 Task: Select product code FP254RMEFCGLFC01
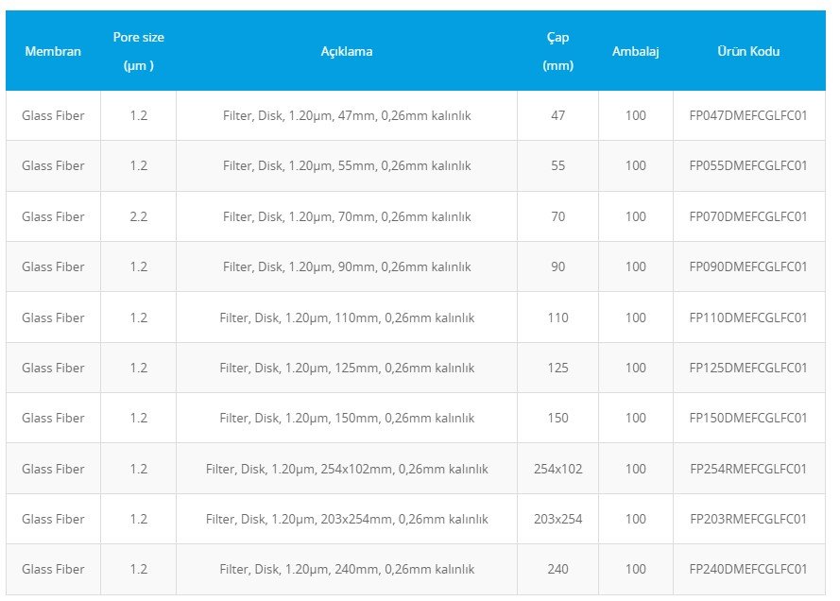748,469
